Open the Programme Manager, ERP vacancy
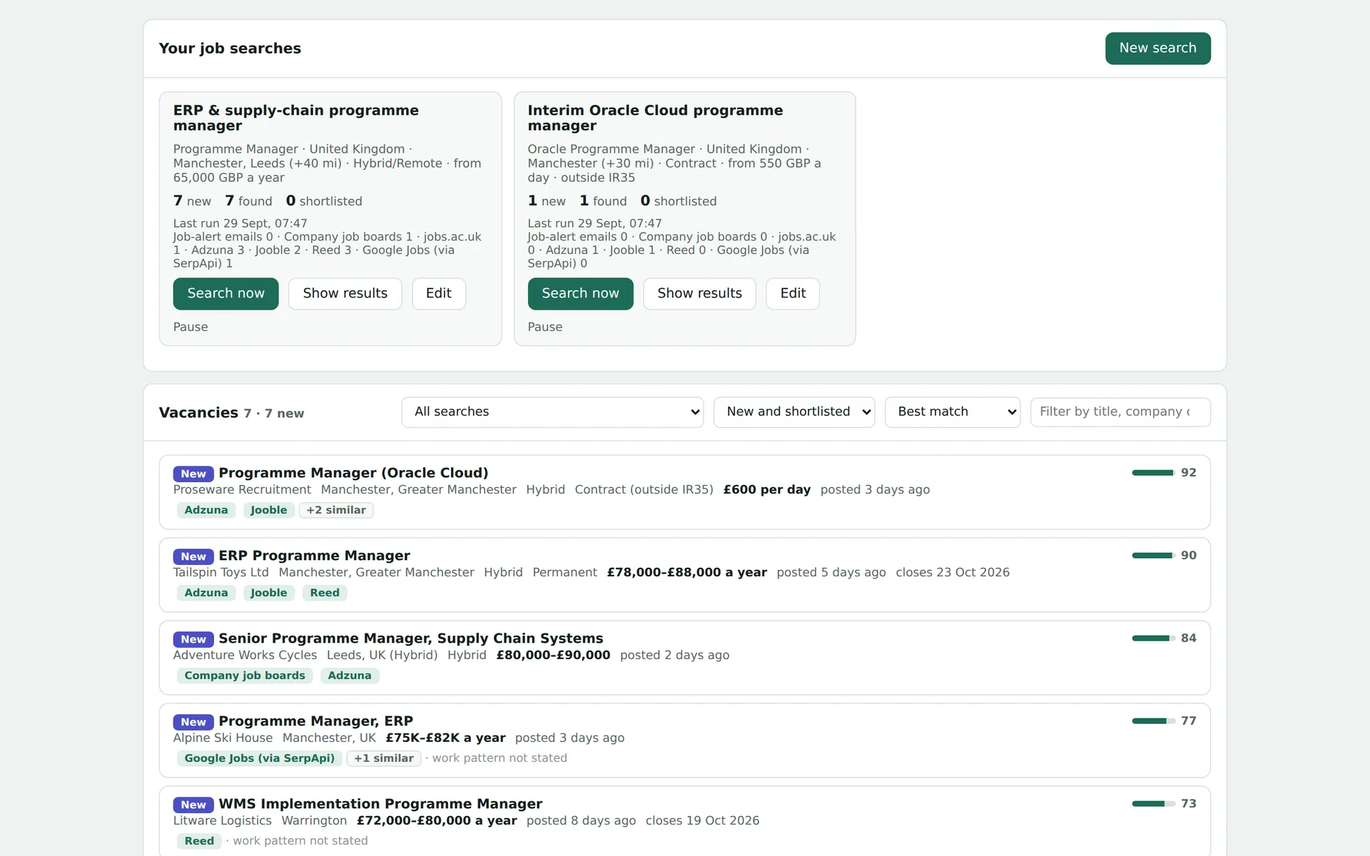The width and height of the screenshot is (1370, 856). pyautogui.click(x=315, y=721)
